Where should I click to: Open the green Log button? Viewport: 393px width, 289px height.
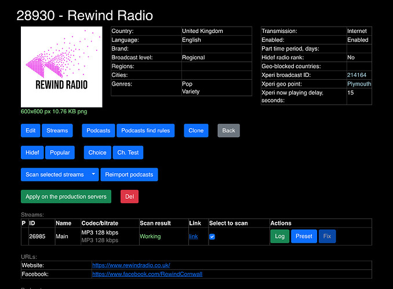click(279, 236)
